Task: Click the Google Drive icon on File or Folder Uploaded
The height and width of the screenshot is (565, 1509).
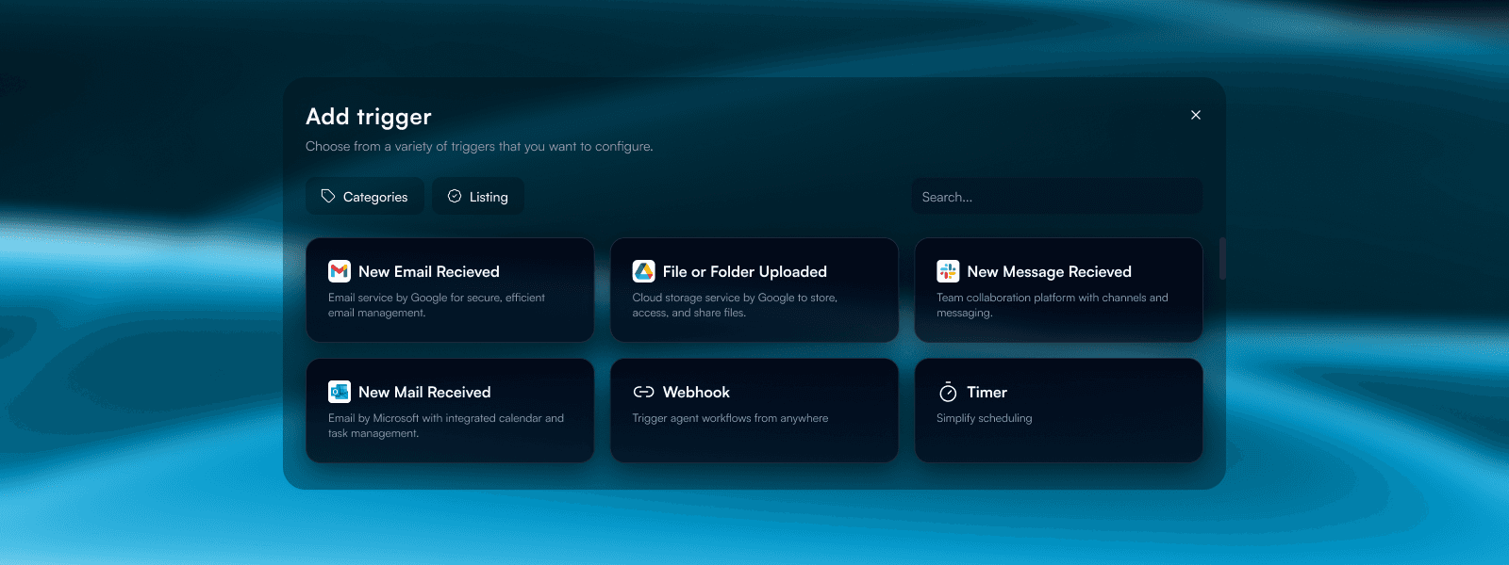Action: (x=643, y=271)
